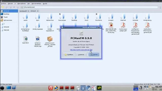Open the Archivo menu
Image resolution: width=162 pixels, height=91 pixels.
4,4
